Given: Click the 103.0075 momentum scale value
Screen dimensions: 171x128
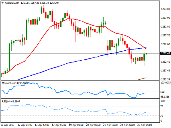Looking at the screenshot, I should [x=166, y=83].
